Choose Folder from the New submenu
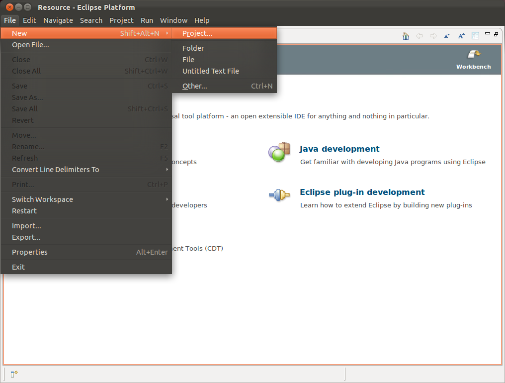The image size is (505, 383). pyautogui.click(x=224, y=48)
